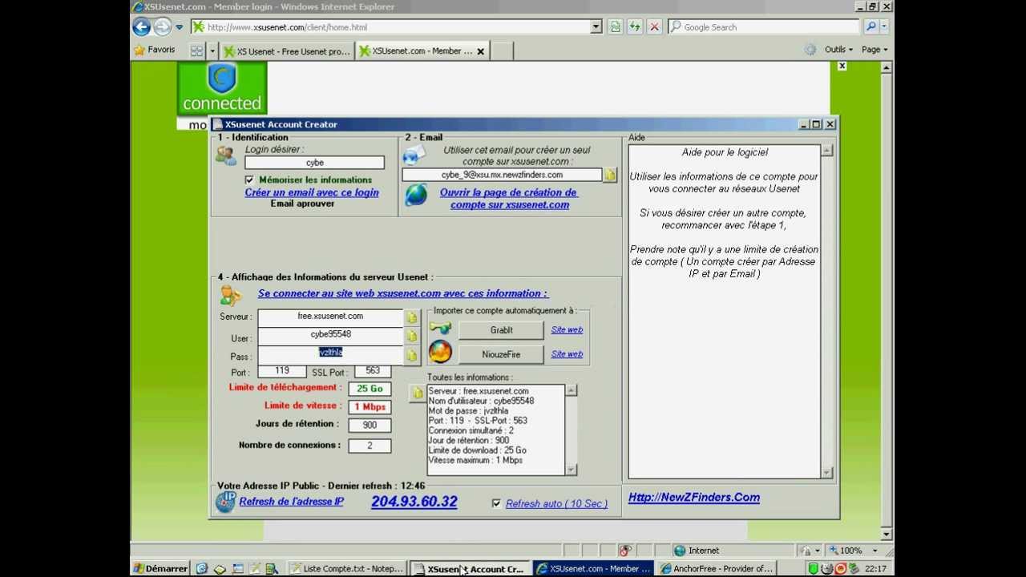Image resolution: width=1026 pixels, height=577 pixels.
Task: Click the green shield tray icon
Action: coord(813,569)
